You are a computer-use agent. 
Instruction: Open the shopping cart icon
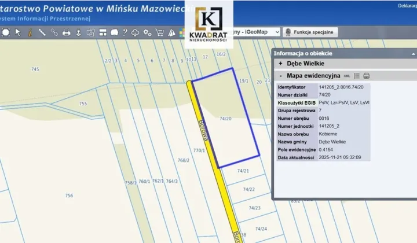[x=160, y=32]
